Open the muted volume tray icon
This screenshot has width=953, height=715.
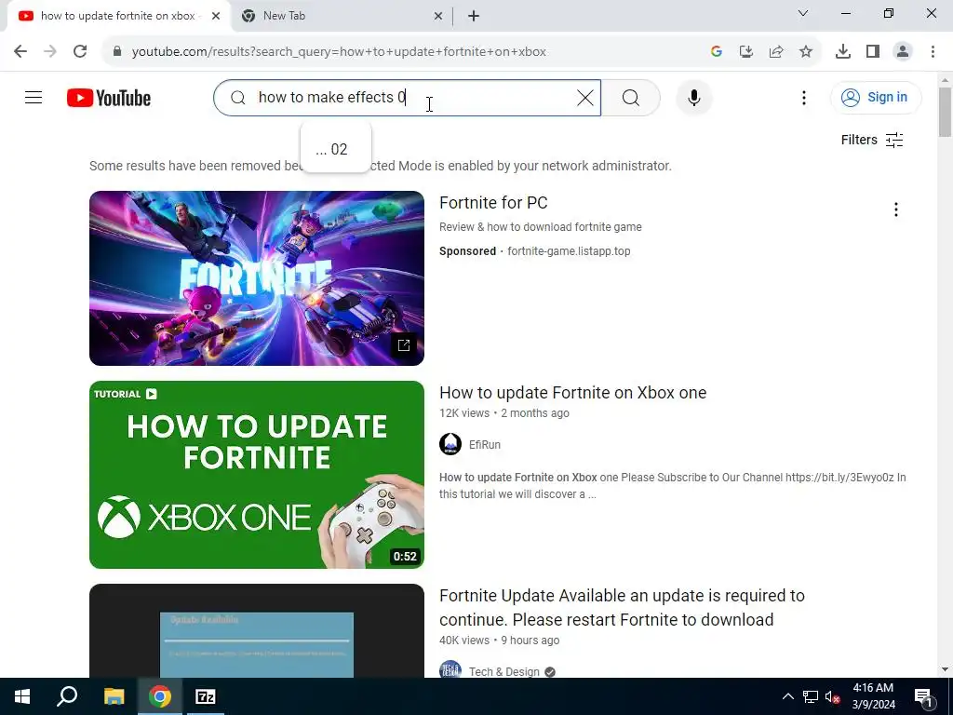click(833, 696)
